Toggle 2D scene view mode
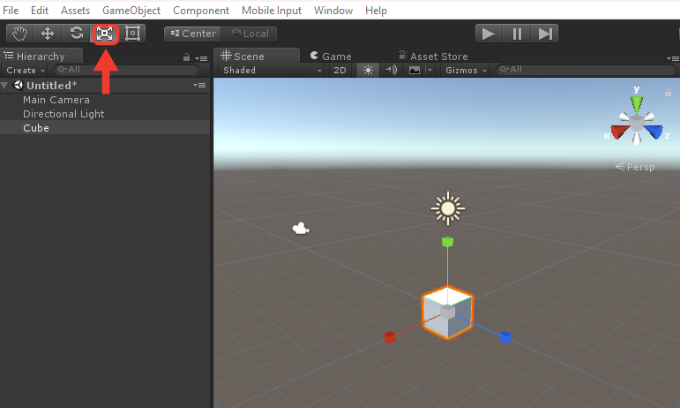The width and height of the screenshot is (680, 408). point(340,71)
